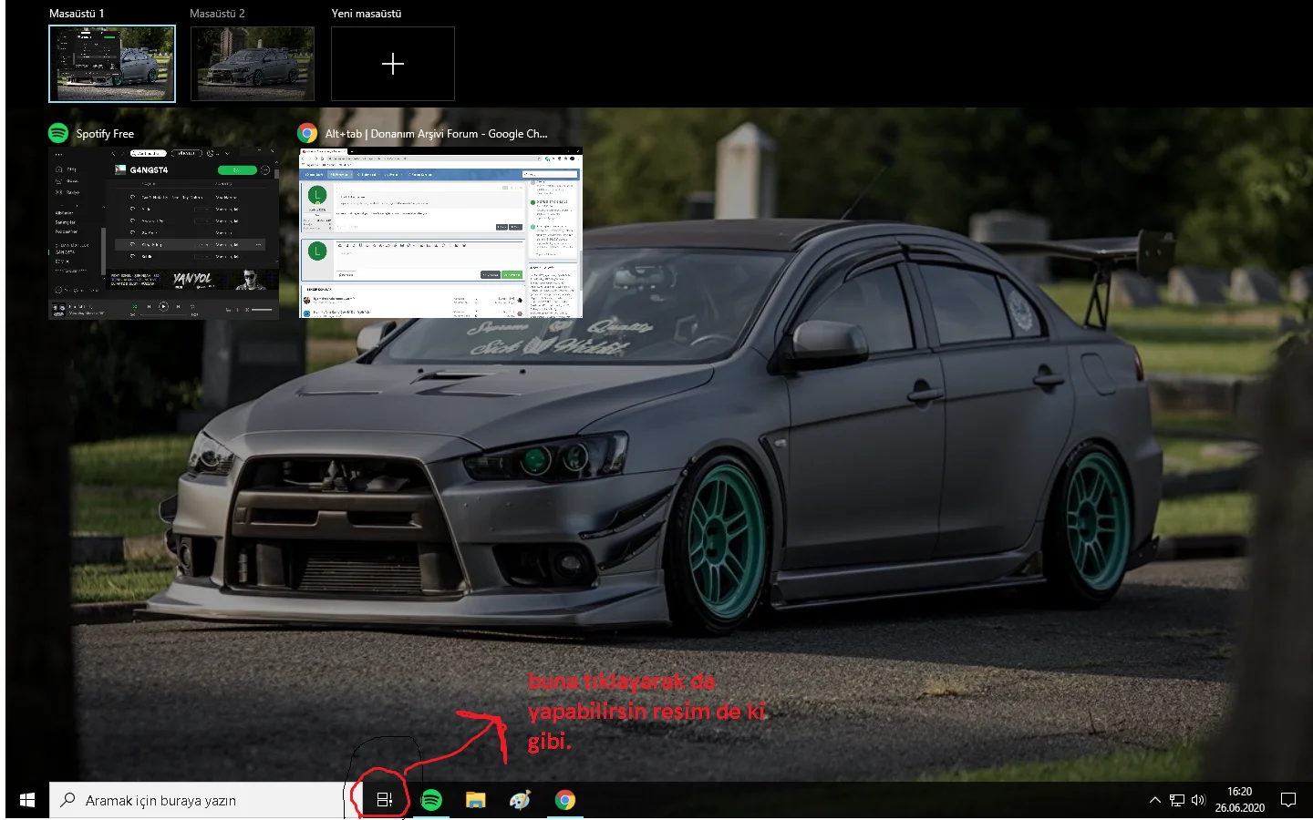
Task: Switch to the Masaüstü 1 desktop thumbnail
Action: pos(112,64)
